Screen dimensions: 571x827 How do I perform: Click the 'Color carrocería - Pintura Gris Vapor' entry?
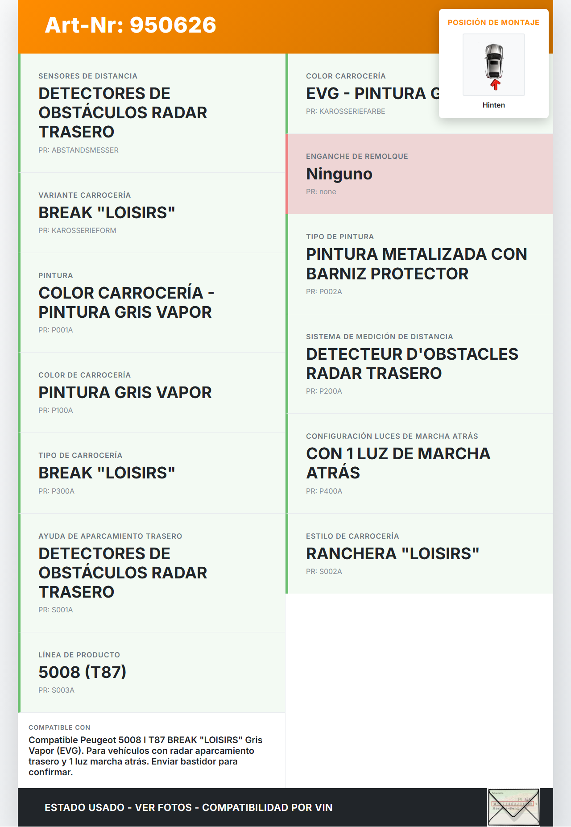152,303
